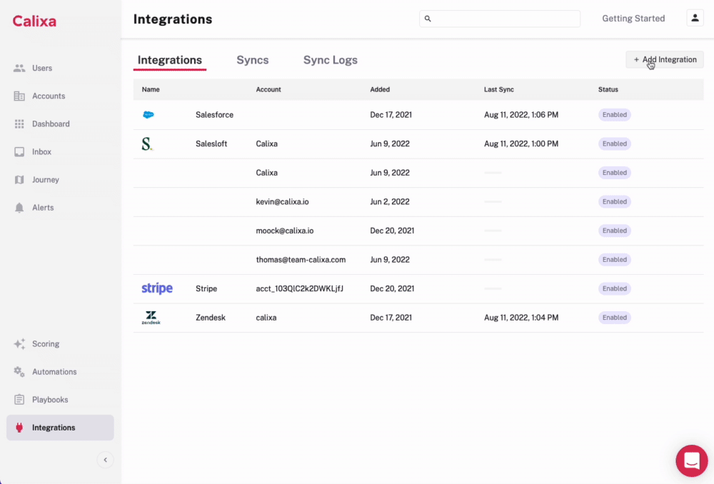Click Enabled status for Salesforce
714x484 pixels.
click(x=614, y=115)
